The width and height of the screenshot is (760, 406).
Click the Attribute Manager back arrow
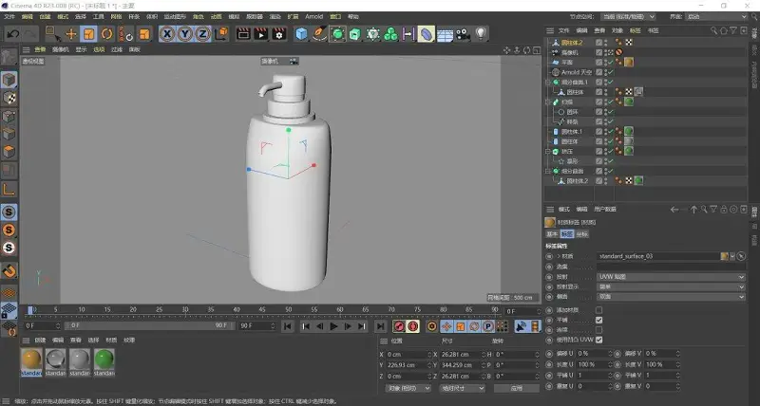coord(674,210)
